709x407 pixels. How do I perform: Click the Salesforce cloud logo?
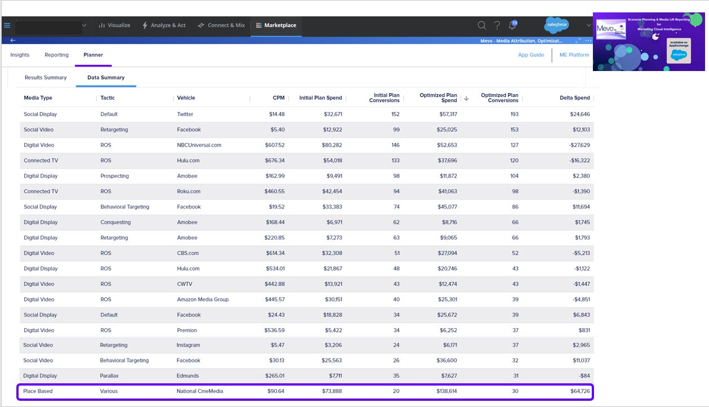(x=557, y=25)
